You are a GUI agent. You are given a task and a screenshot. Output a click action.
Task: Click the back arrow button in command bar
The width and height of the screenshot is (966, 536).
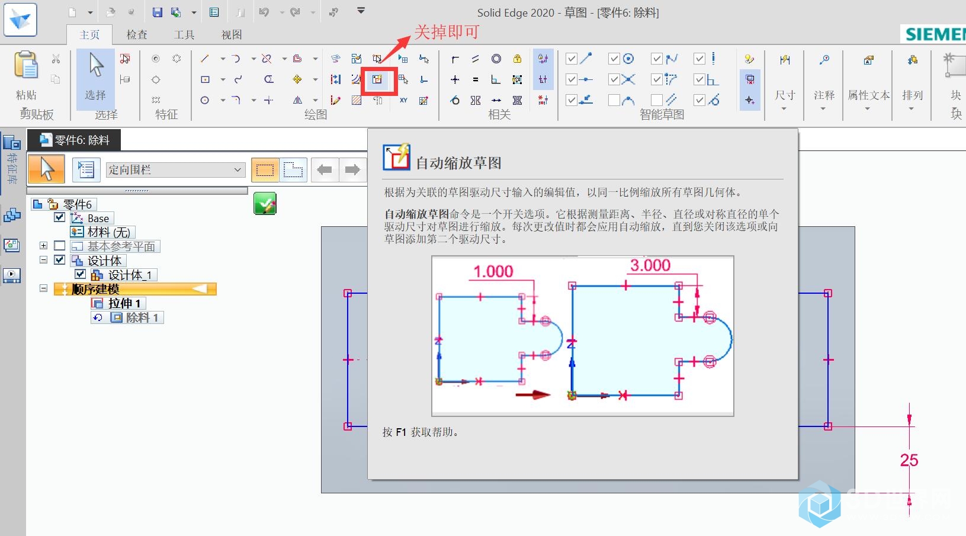(x=325, y=170)
